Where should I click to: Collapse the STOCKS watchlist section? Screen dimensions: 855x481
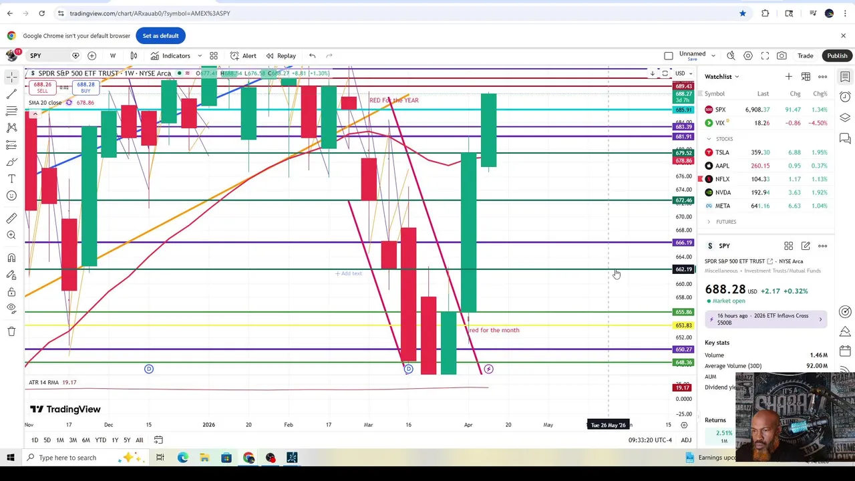709,139
